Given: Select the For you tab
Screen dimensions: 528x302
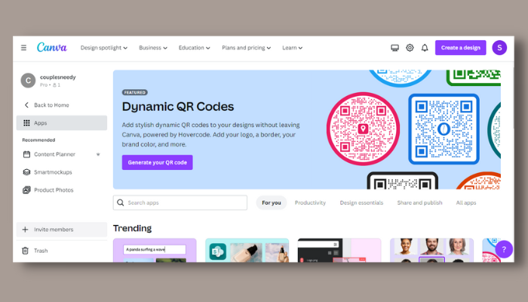Looking at the screenshot, I should pos(272,202).
